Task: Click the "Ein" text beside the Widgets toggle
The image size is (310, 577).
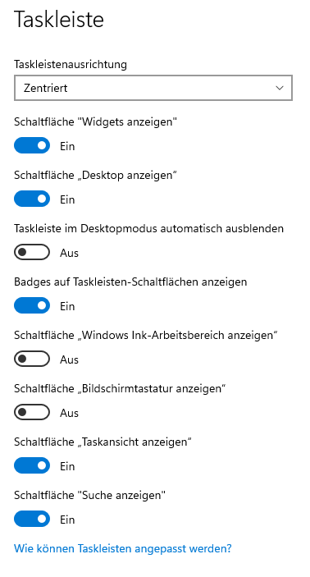Action: coord(68,146)
